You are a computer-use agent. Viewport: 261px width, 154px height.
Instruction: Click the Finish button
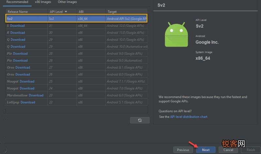(x=251, y=150)
